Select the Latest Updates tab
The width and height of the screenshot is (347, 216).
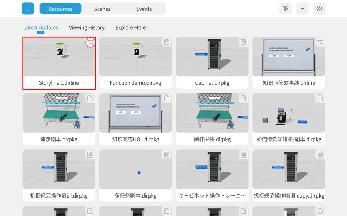[x=41, y=27]
